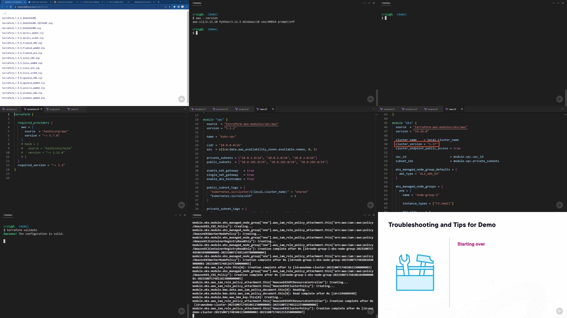Select TERMINAL tab in aws --version panel
Screen dimensions: 567x318
(197, 3)
